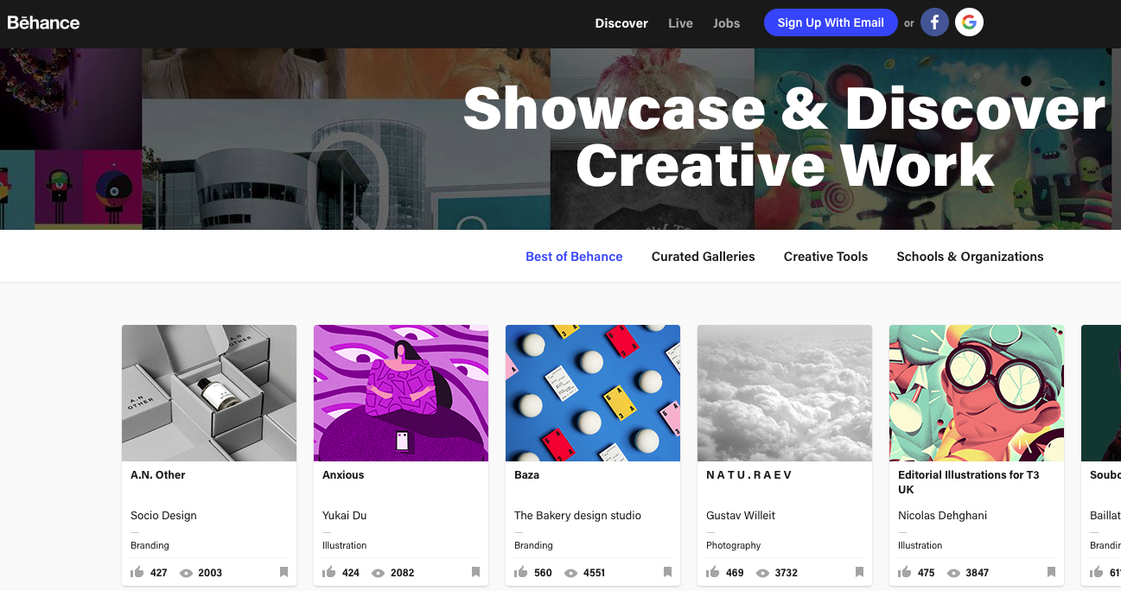Viewport: 1121px width, 591px height.
Task: Sign up using the Google icon
Action: (x=969, y=22)
